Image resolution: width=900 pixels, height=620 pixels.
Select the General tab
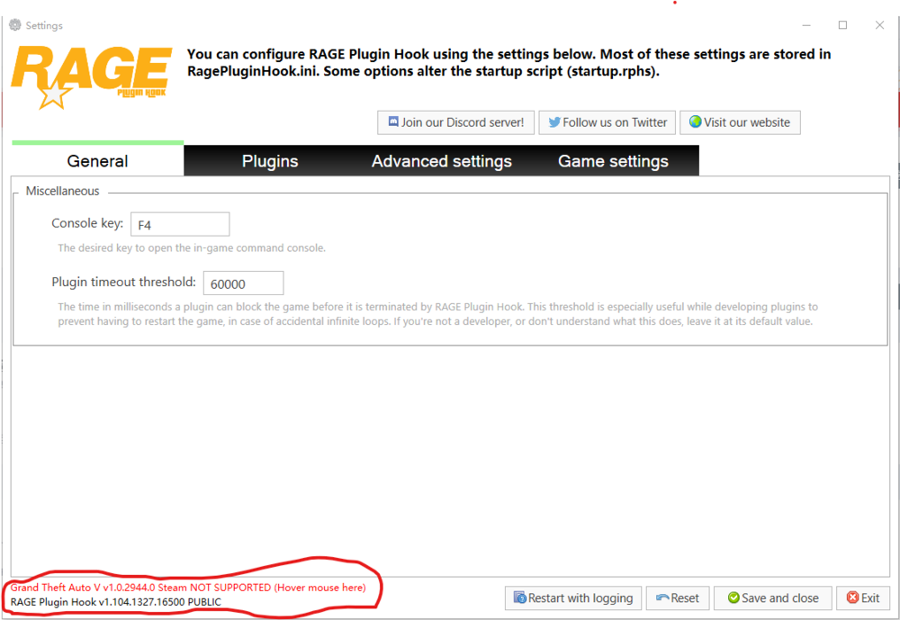point(97,161)
